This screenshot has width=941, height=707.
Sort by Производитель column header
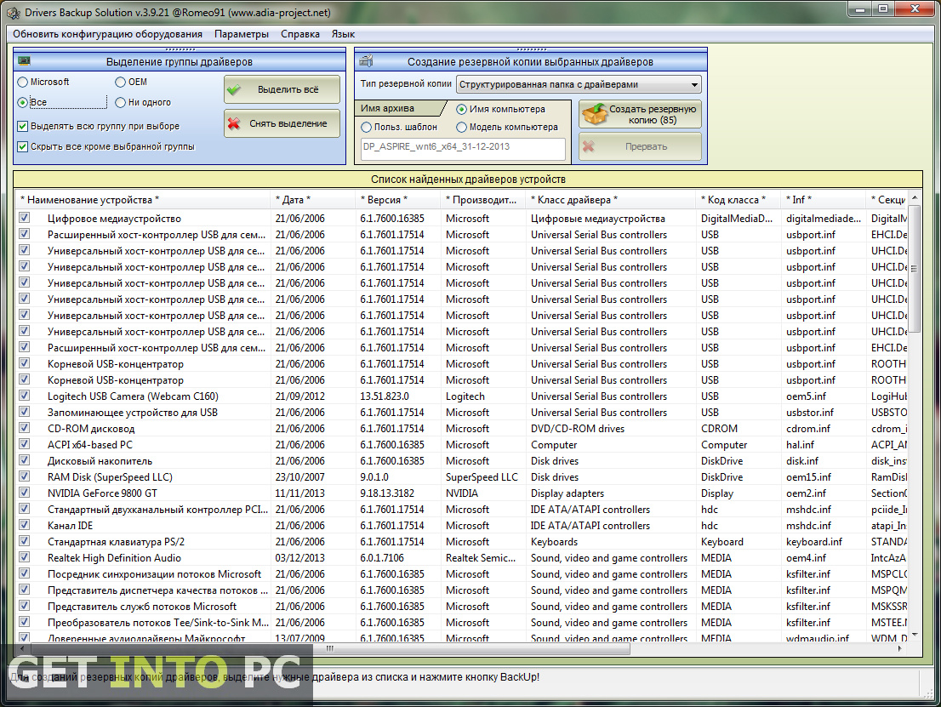coord(484,200)
